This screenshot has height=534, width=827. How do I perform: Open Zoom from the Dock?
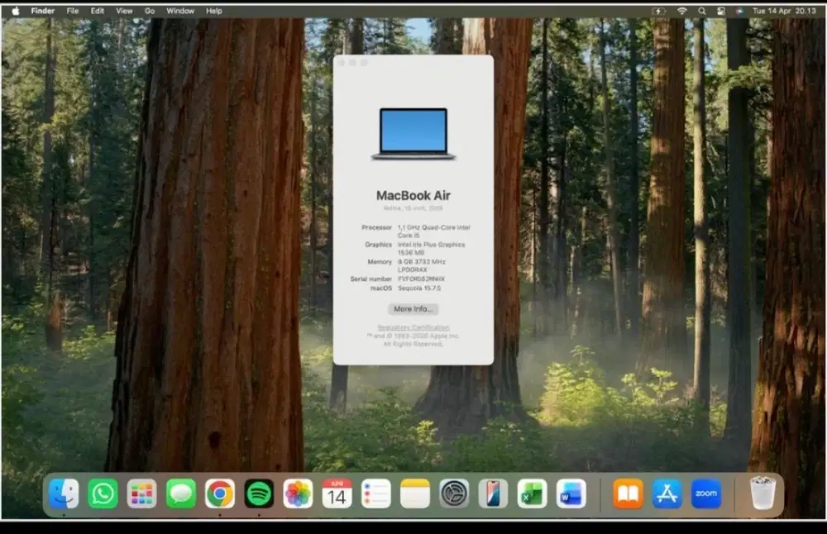(x=706, y=494)
